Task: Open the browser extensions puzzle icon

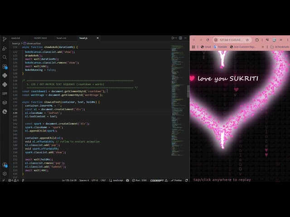Action: point(257,40)
